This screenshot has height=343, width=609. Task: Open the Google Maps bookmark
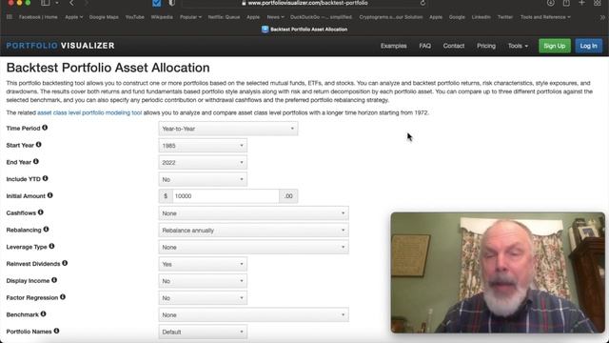pos(104,17)
